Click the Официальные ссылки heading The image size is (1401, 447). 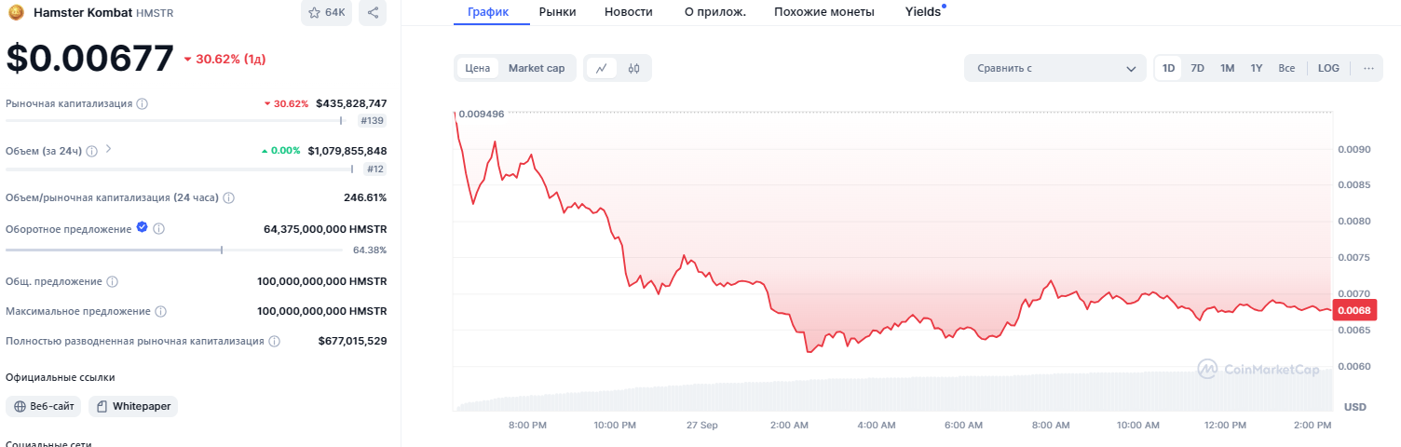pyautogui.click(x=61, y=377)
